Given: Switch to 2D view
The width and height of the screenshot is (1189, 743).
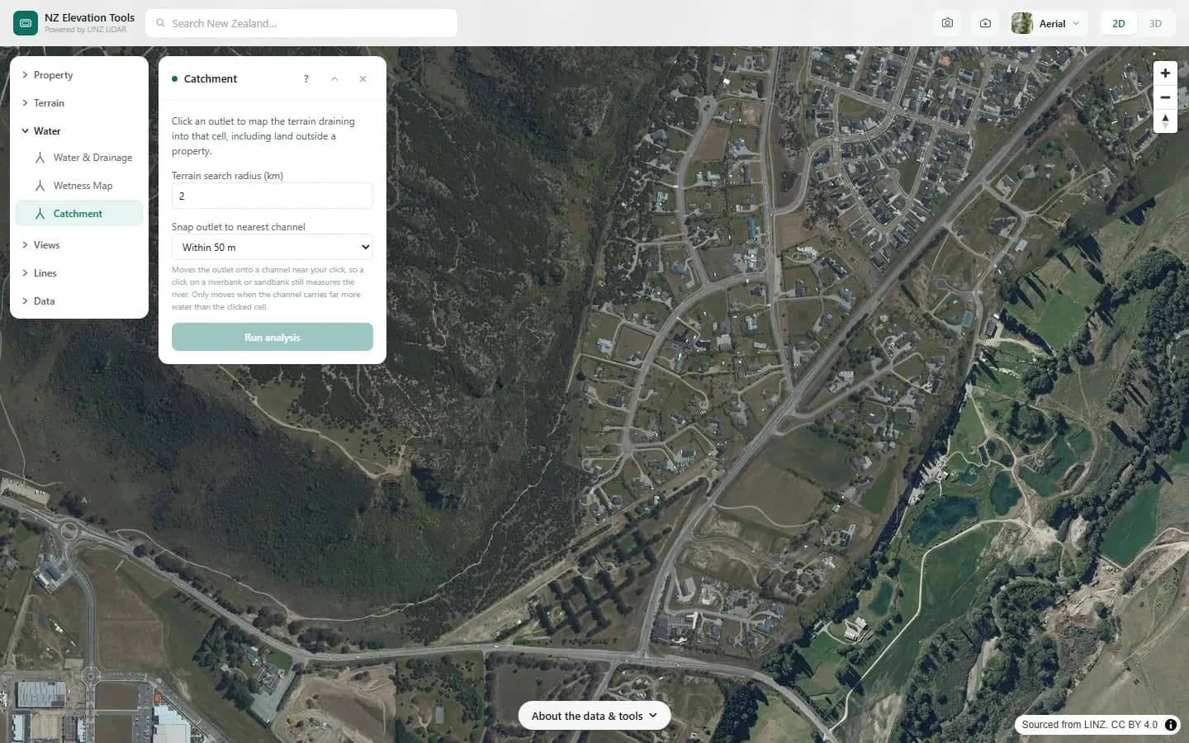Looking at the screenshot, I should (x=1119, y=23).
